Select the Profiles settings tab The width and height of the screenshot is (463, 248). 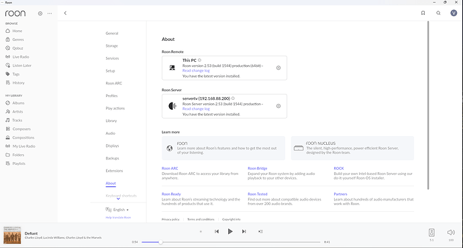tap(111, 96)
